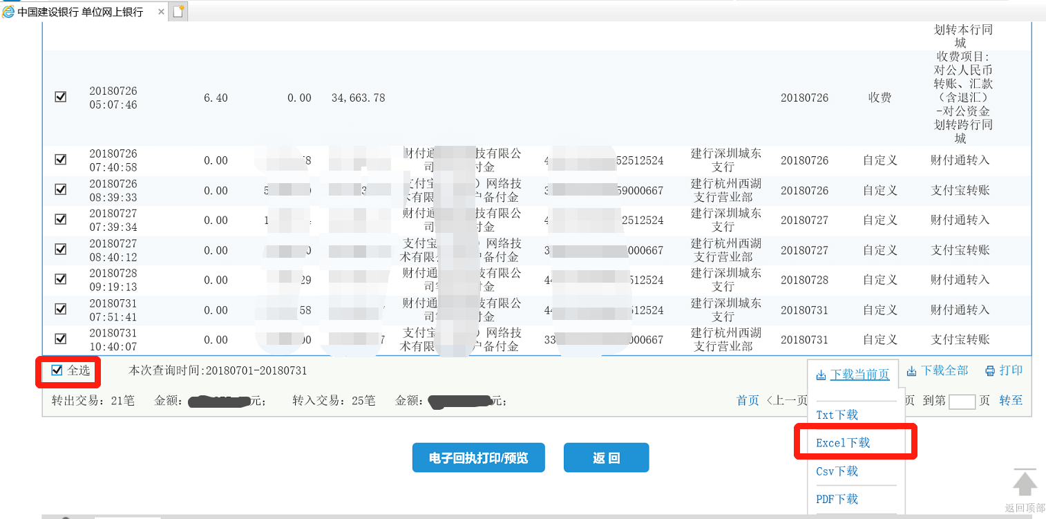
Task: Click the 电子回执打印/预览 button
Action: (x=479, y=457)
